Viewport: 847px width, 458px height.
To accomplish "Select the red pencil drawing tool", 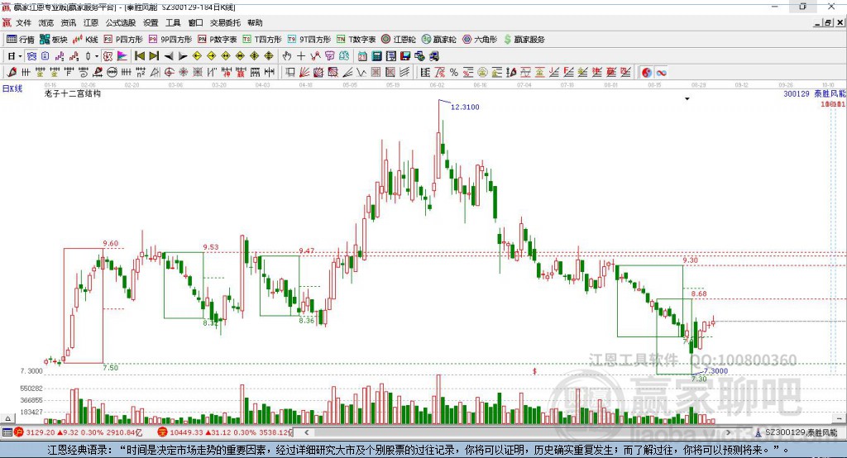I will pyautogui.click(x=12, y=73).
